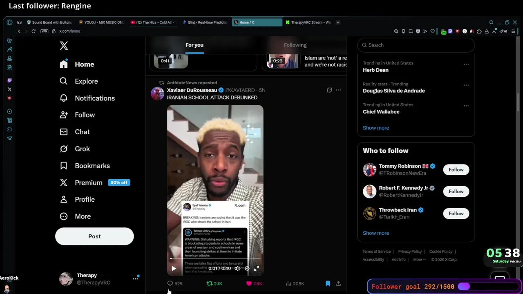Click the Grok explain icon on post
The image size is (523, 294).
click(x=329, y=90)
